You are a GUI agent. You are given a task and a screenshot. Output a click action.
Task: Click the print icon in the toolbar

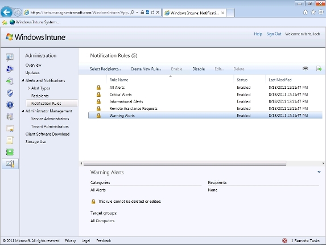(305, 68)
